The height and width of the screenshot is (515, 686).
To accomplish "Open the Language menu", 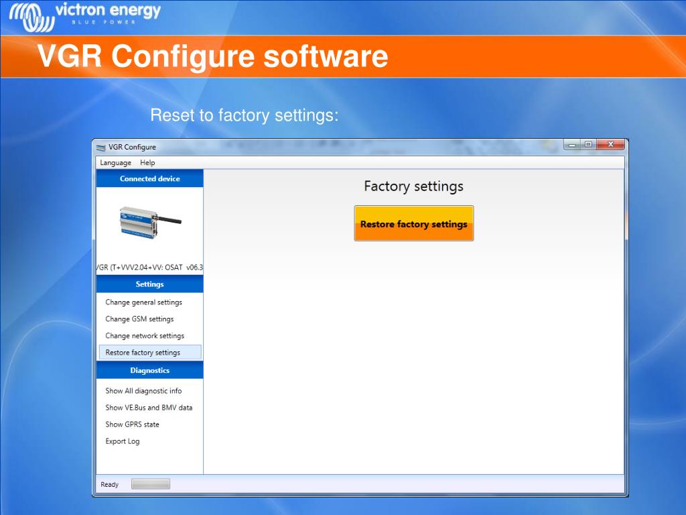I will pos(115,162).
